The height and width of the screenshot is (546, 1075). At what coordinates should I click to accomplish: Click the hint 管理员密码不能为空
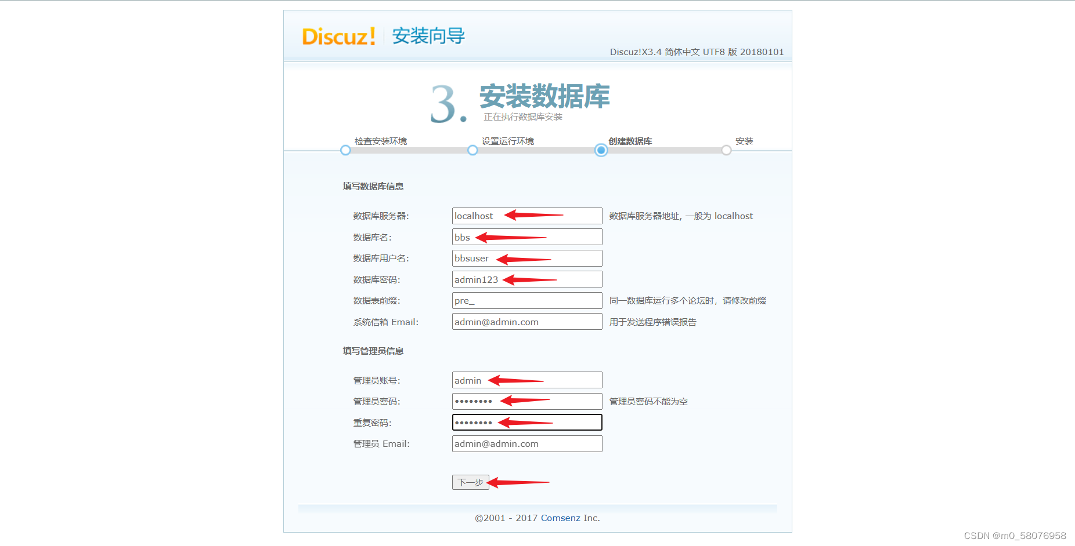(648, 401)
